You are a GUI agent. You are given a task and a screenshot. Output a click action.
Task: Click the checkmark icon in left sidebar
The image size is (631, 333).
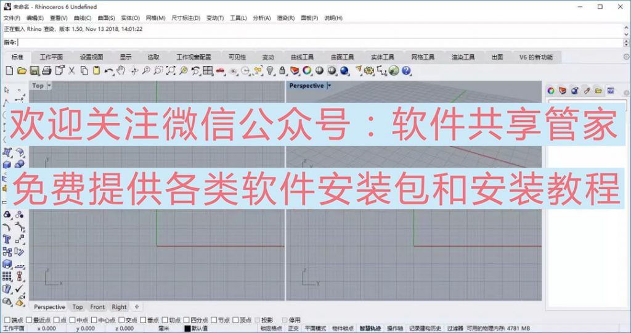click(x=19, y=289)
